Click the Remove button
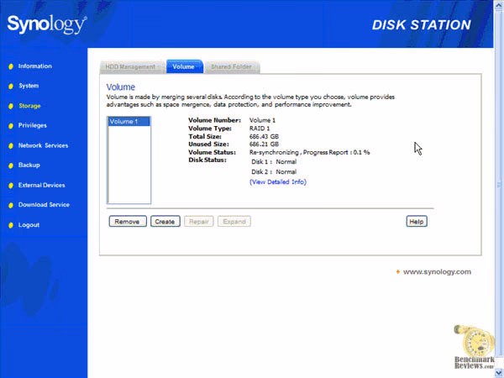 point(128,222)
